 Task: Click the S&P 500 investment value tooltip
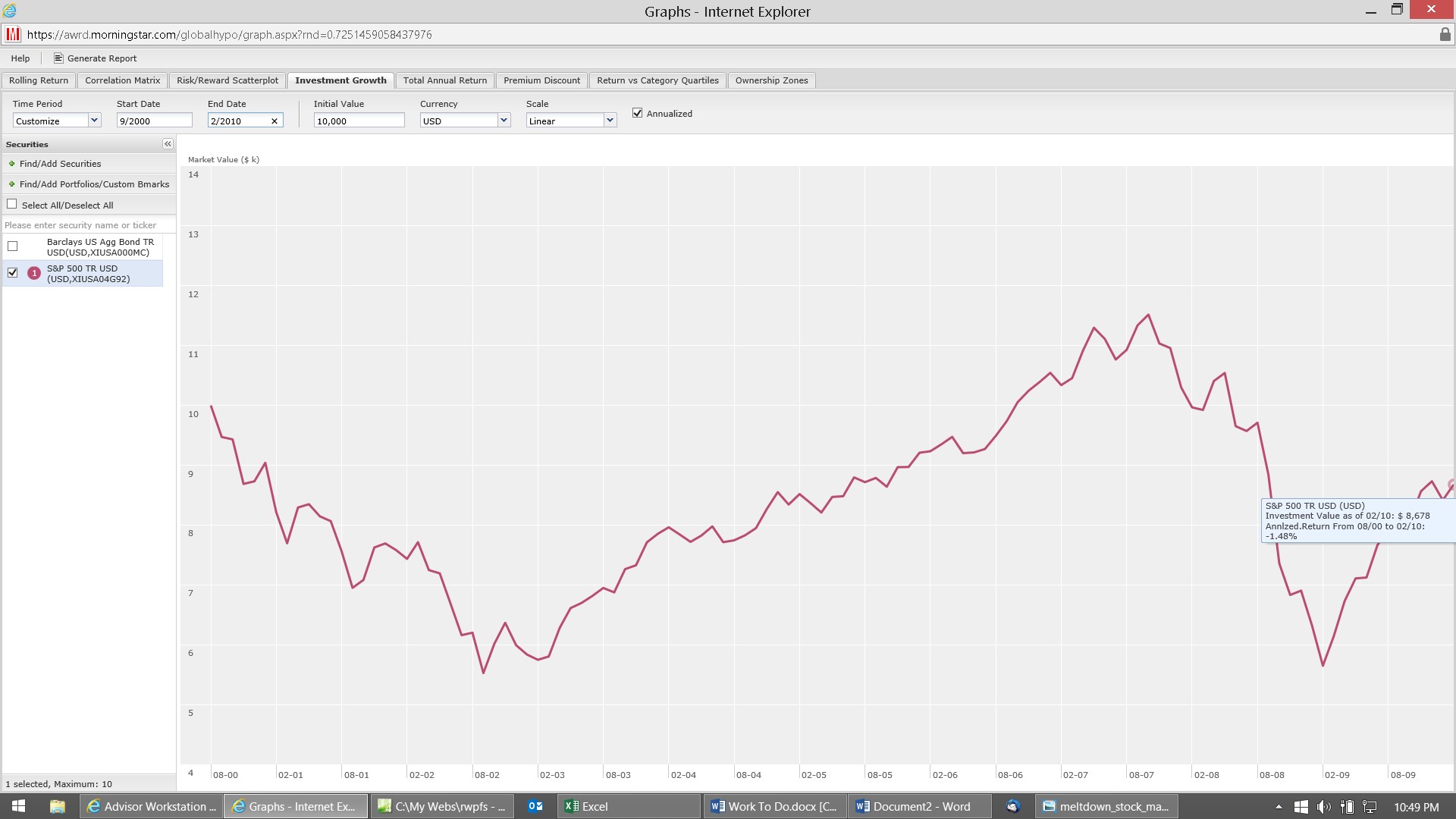pyautogui.click(x=1358, y=520)
